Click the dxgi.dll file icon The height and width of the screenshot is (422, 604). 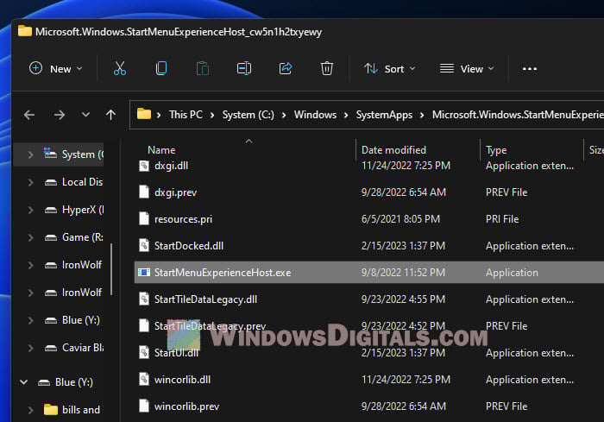[x=144, y=166]
